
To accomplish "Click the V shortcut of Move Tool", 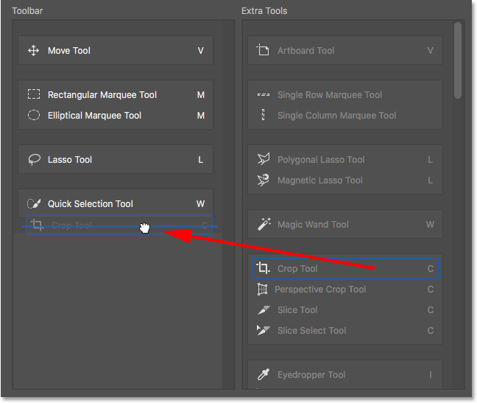I will point(201,51).
